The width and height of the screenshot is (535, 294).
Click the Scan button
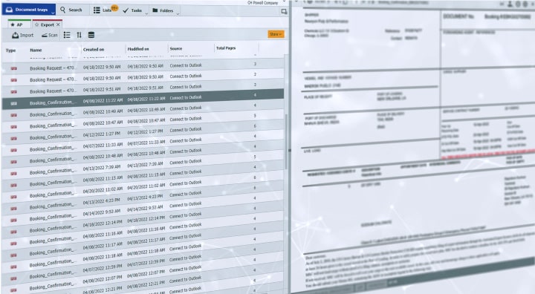pyautogui.click(x=50, y=35)
